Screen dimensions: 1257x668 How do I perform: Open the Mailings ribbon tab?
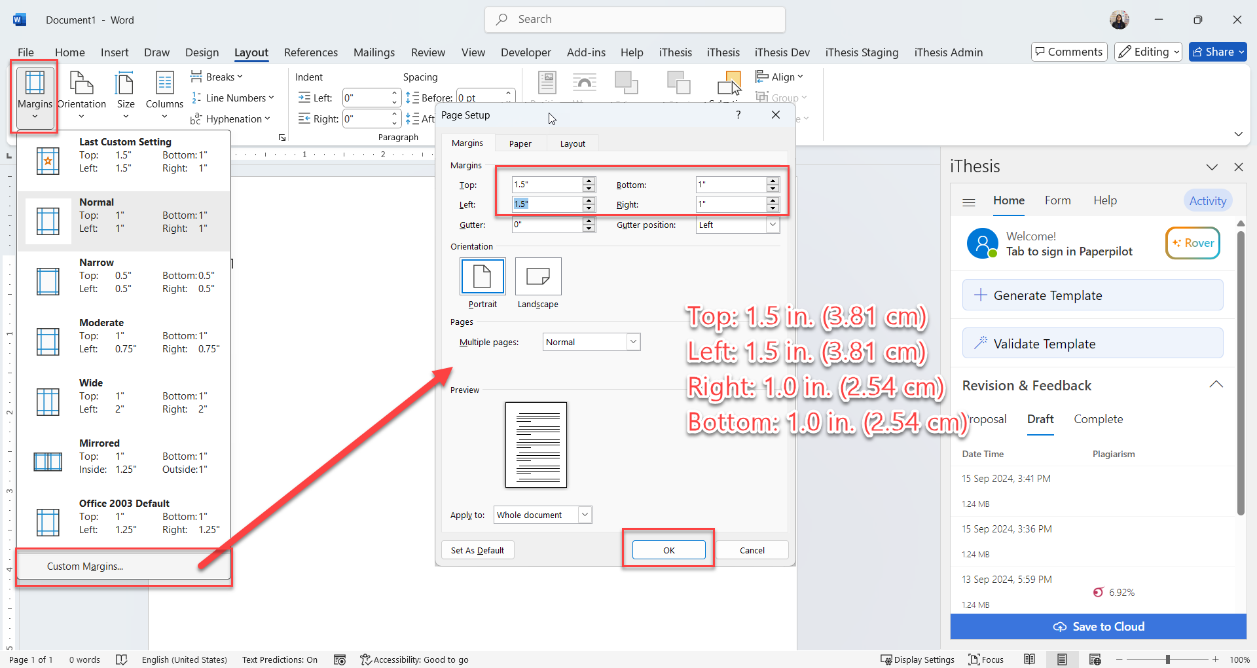tap(374, 52)
